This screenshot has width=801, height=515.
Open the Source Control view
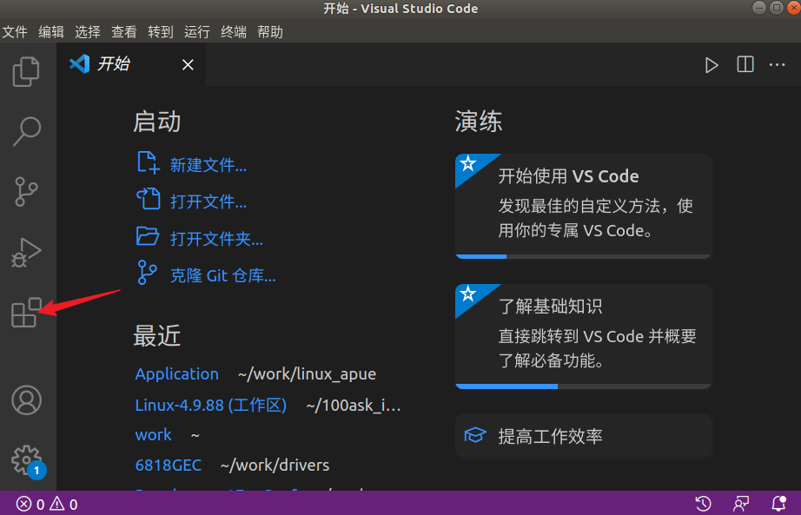tap(26, 192)
